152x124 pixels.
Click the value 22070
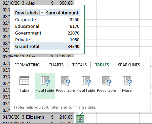73,33
